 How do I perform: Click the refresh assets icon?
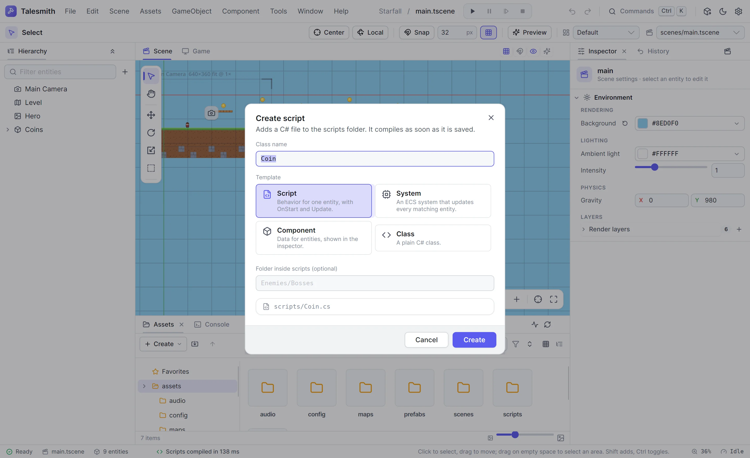(x=547, y=325)
